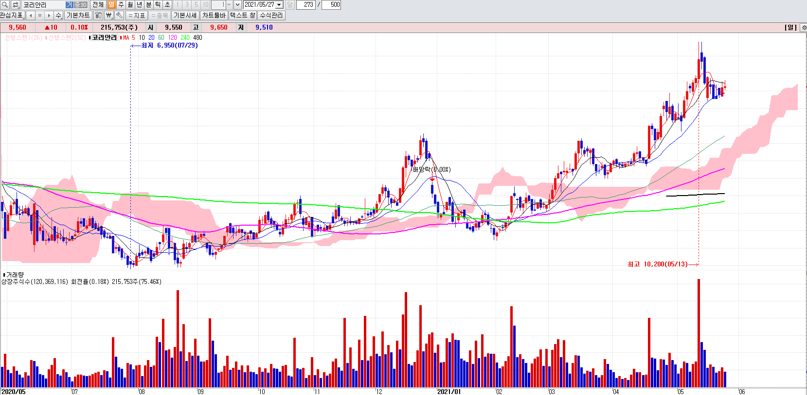Viewport: 807px width, 395px height.
Task: Select the 기본시세 tab button
Action: click(x=185, y=16)
